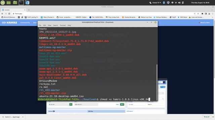
Task: Open the Bluetooth tray icon
Action: coord(164,3)
